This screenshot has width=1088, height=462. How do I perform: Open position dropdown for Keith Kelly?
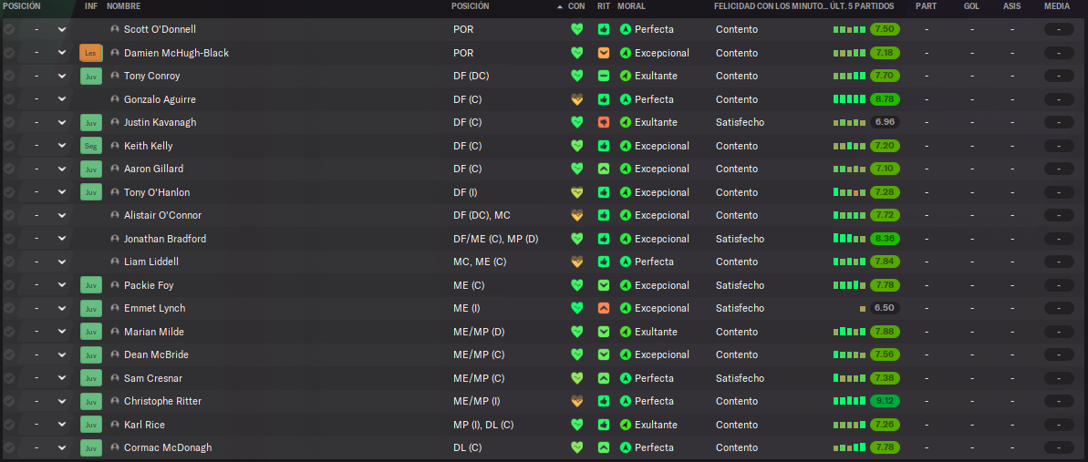62,146
